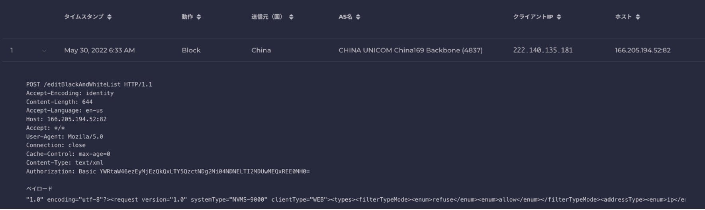This screenshot has height=210, width=705.
Task: Click the AS名 column header label
Action: [x=345, y=17]
